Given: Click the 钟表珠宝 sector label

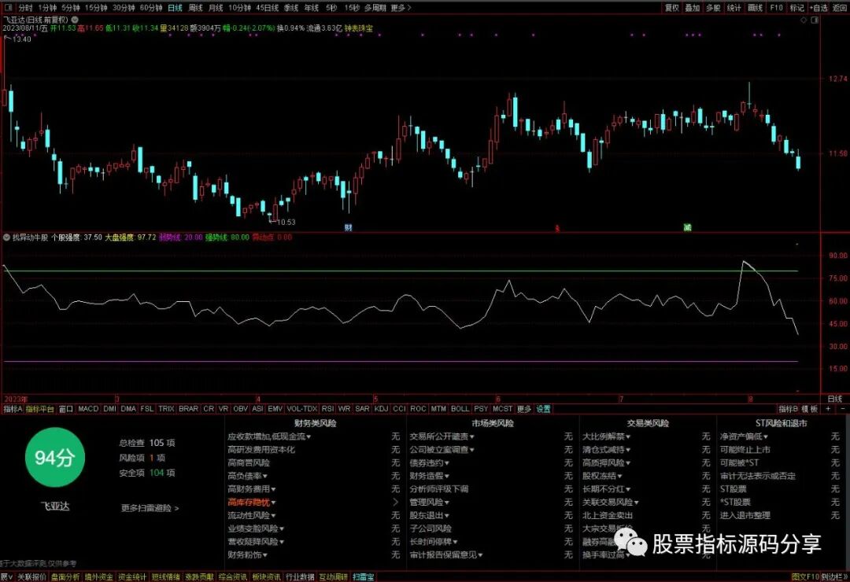Looking at the screenshot, I should coord(358,28).
